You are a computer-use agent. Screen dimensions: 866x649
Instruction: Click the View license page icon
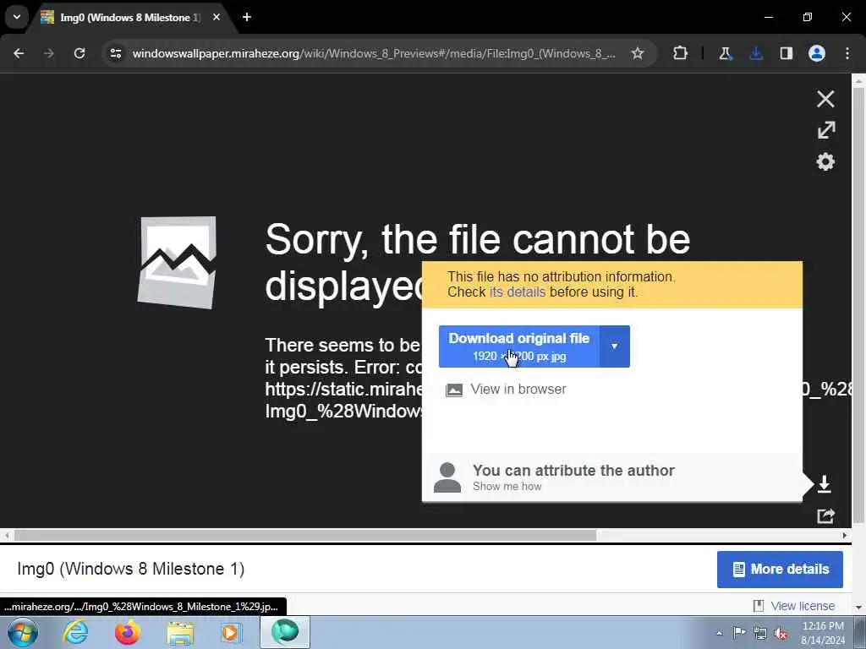click(759, 606)
